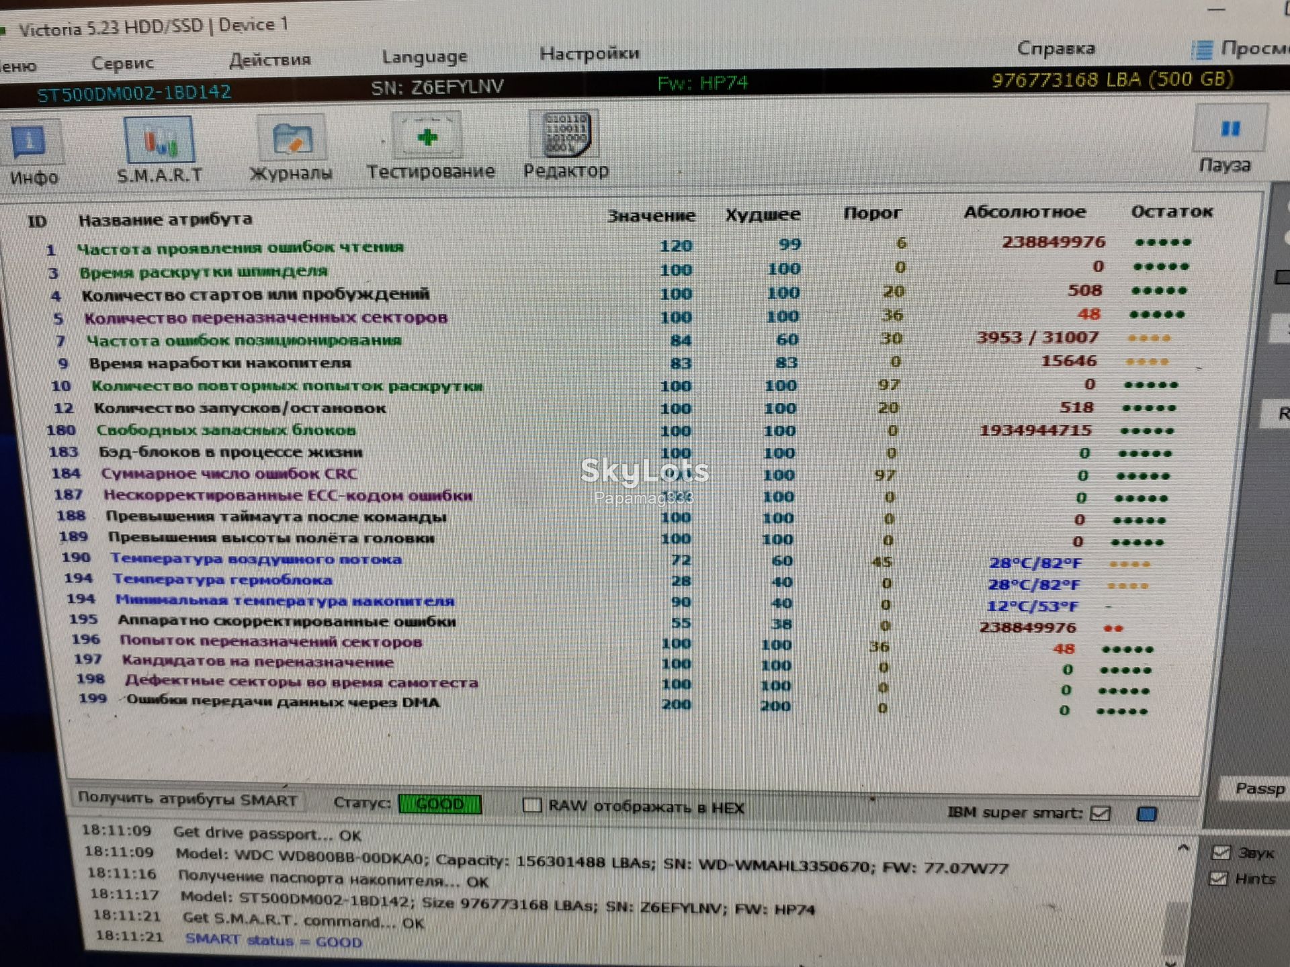
Task: Open the Настройки menu
Action: pyautogui.click(x=589, y=53)
